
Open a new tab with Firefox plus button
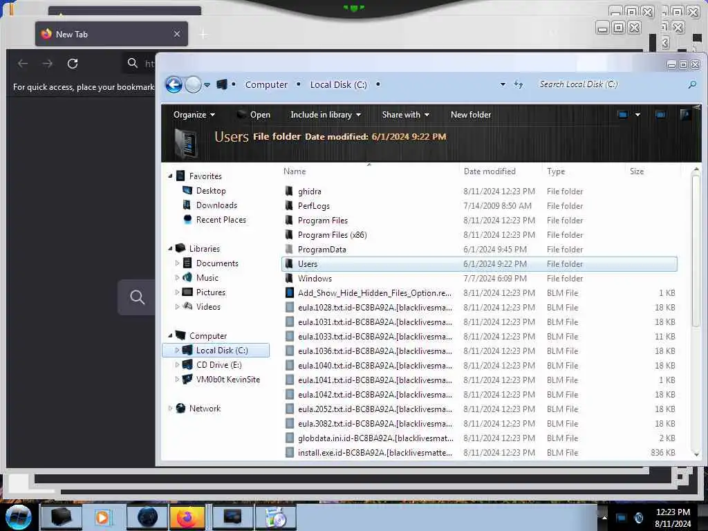203,34
